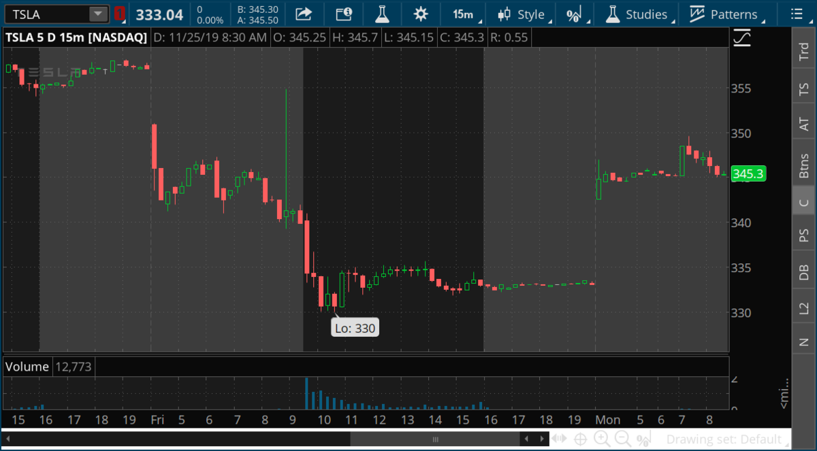The width and height of the screenshot is (817, 451).
Task: Click the A: 345.50 ask value
Action: coord(257,20)
